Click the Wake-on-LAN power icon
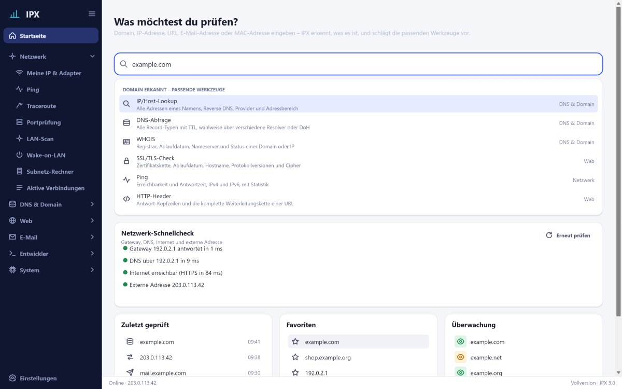The width and height of the screenshot is (622, 389). [x=20, y=155]
